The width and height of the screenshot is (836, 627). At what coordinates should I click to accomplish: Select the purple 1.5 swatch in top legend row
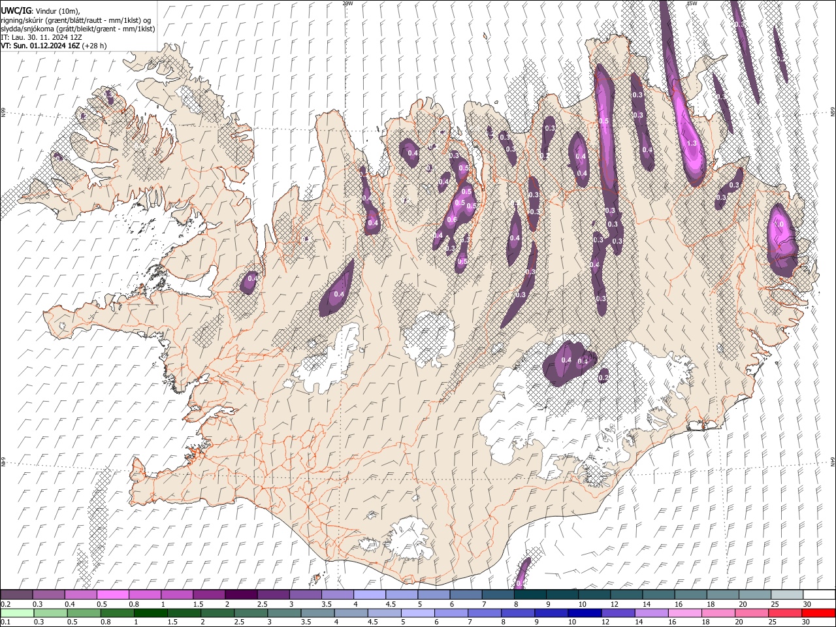click(209, 594)
